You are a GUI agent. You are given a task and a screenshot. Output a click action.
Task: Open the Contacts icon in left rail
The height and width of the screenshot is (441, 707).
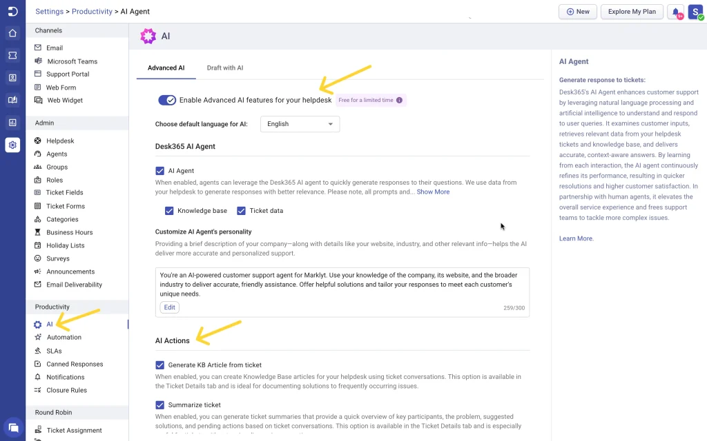tap(12, 77)
